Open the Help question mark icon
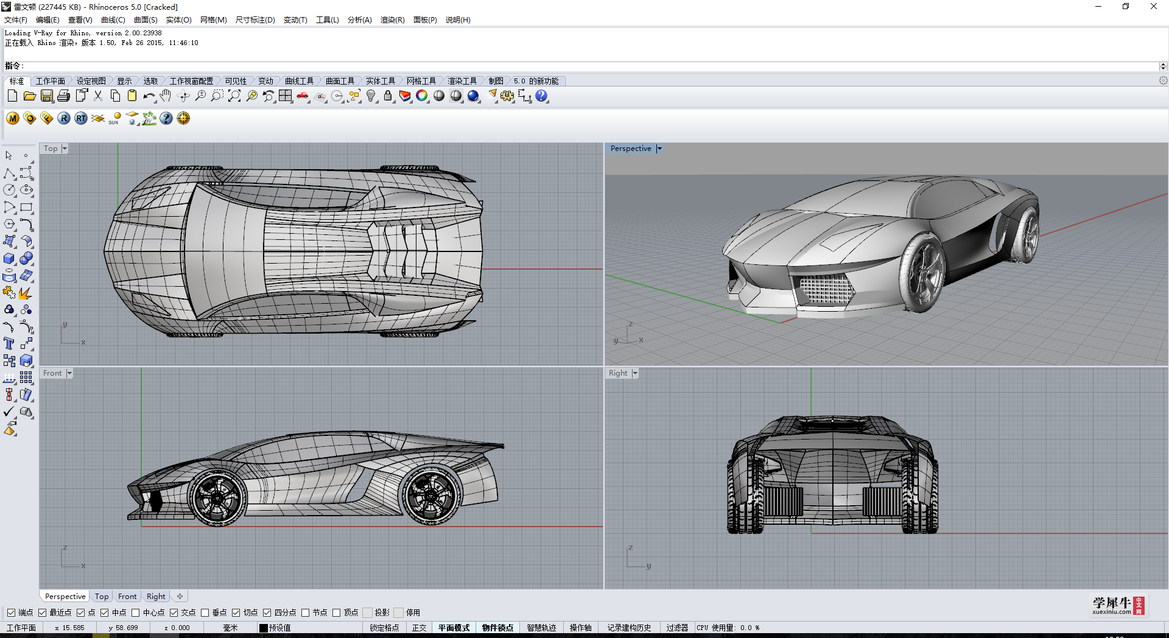Image resolution: width=1169 pixels, height=638 pixels. (x=541, y=96)
